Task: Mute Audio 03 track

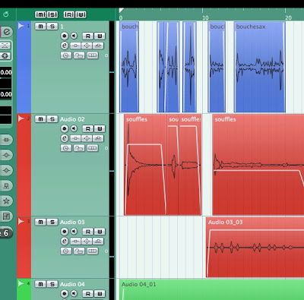Action: pos(40,222)
